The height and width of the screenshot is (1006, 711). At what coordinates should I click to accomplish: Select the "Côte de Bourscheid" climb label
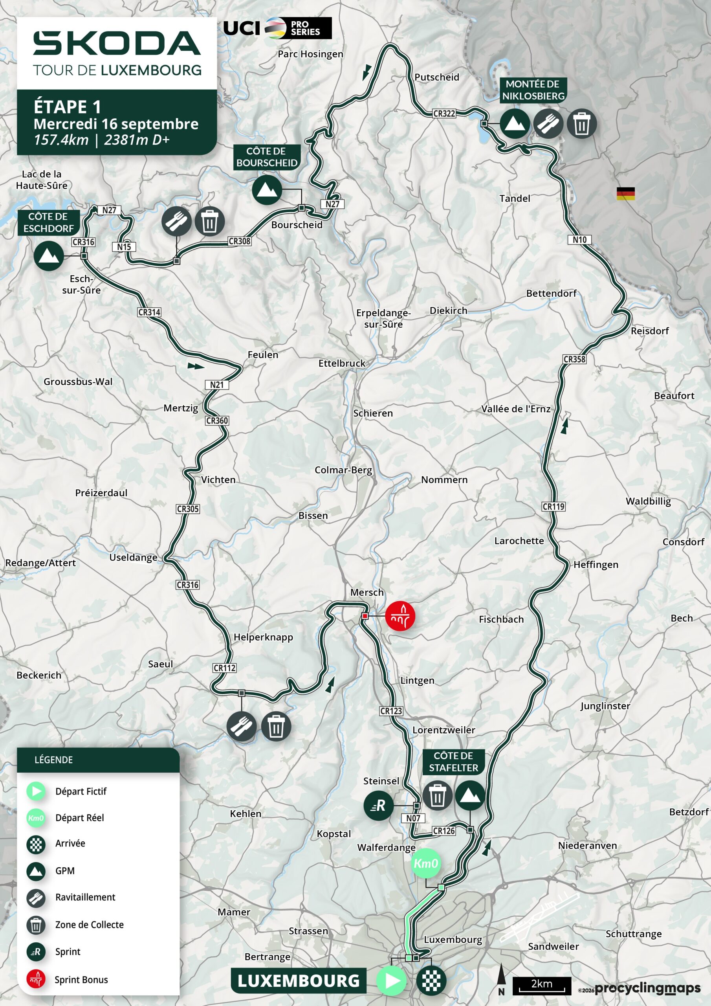point(267,157)
